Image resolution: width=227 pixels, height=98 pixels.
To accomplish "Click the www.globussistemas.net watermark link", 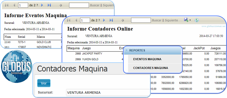I will coord(214,26).
